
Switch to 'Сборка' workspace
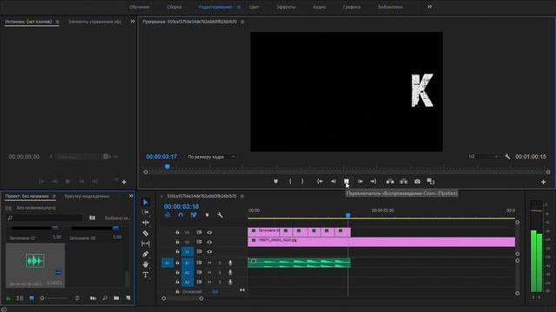[x=174, y=7]
